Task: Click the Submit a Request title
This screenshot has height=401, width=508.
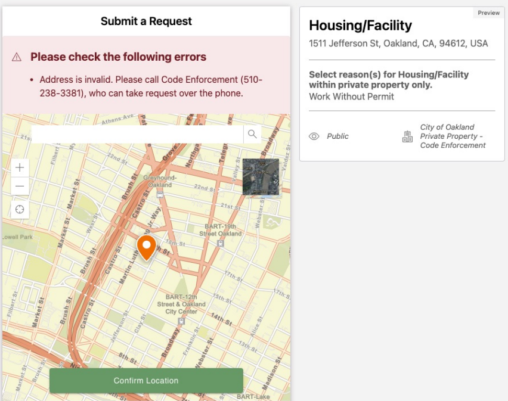Action: pos(146,21)
